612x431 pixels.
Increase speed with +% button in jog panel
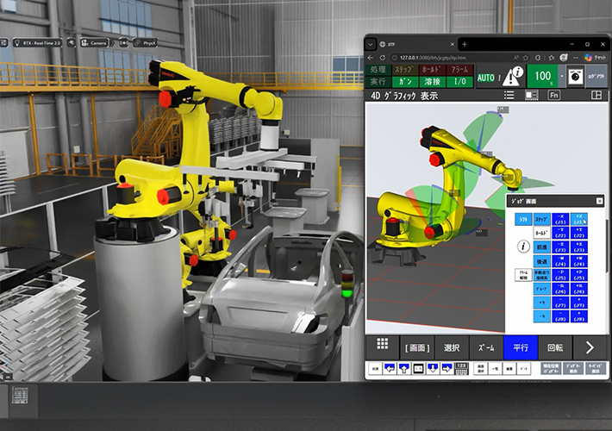tap(541, 303)
